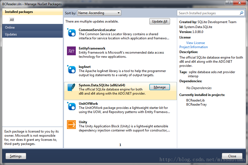The width and height of the screenshot is (248, 165).
Task: Click BCReaderTray in installed projects
Action: [196, 105]
